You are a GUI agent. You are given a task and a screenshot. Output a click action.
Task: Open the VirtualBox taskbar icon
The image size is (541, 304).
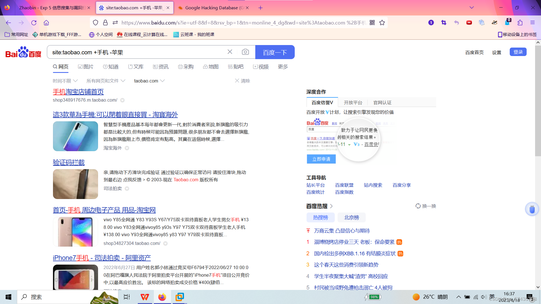(x=179, y=297)
